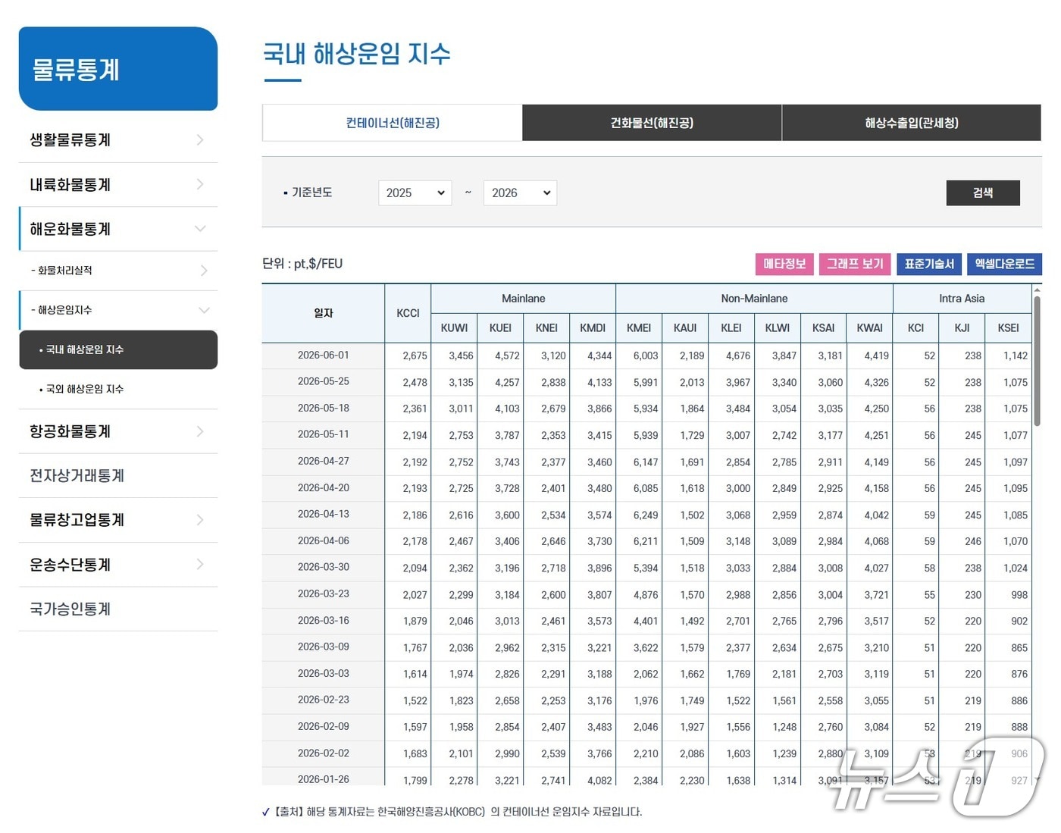
Task: Expand the 내륙화물통계 menu chevron
Action: pos(200,184)
